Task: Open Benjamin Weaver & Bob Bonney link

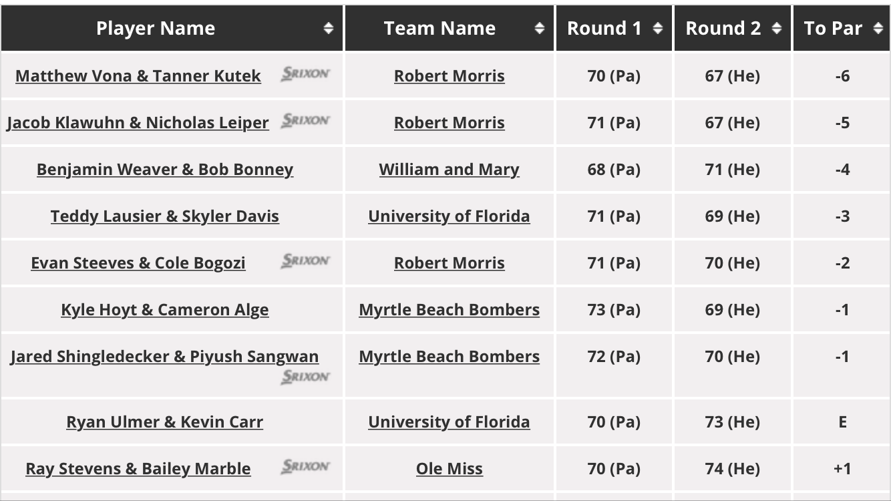Action: point(165,170)
